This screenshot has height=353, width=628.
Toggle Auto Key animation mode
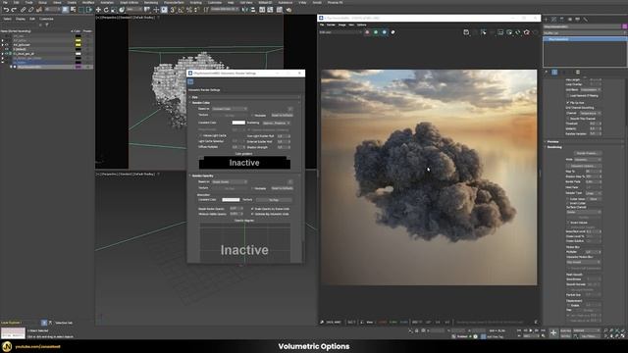click(x=565, y=330)
